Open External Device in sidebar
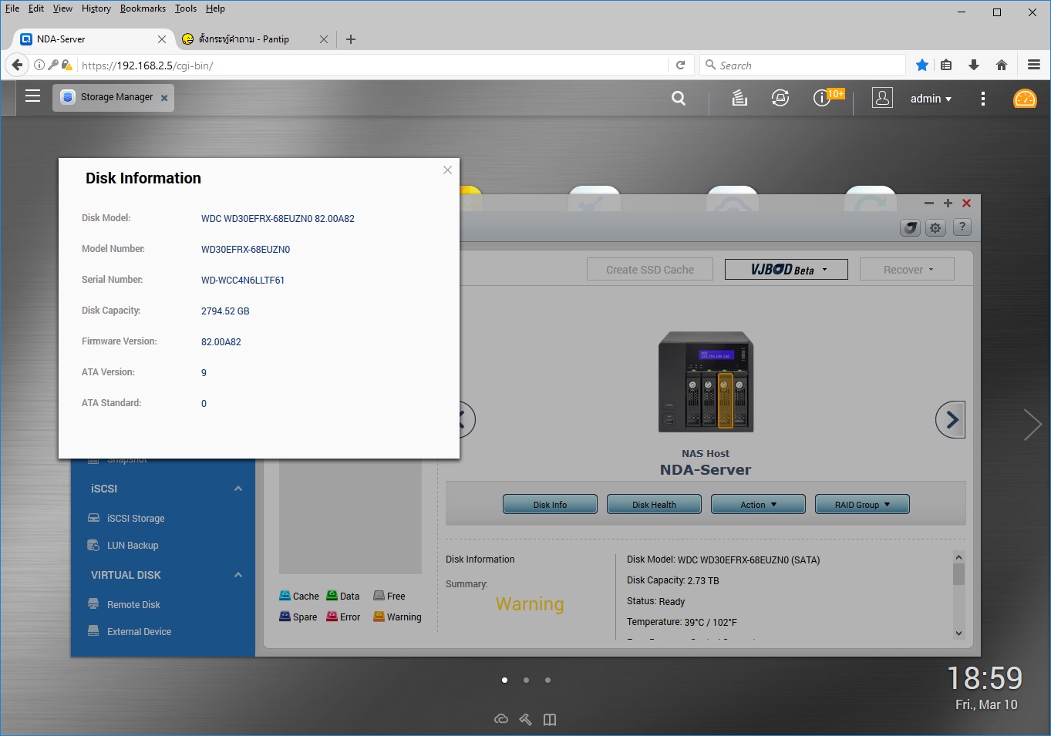This screenshot has height=736, width=1051. 139,632
